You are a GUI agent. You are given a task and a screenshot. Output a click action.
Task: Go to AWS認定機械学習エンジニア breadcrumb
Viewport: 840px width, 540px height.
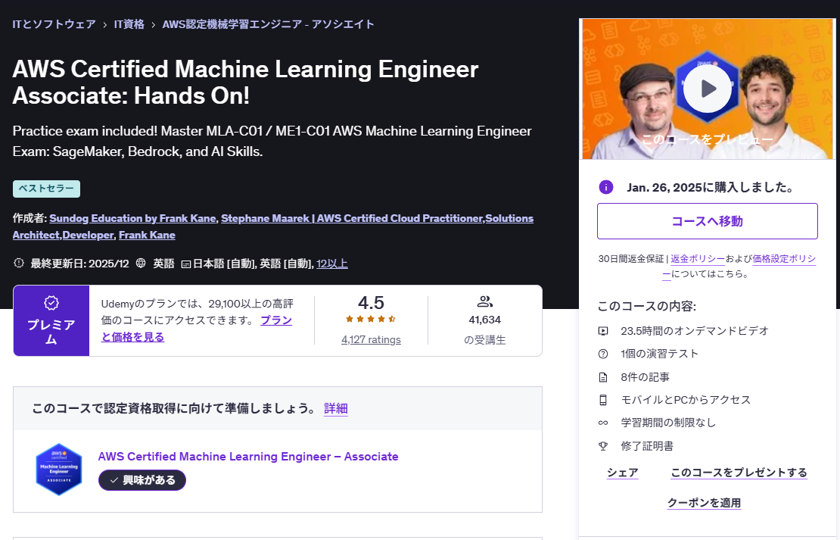click(x=268, y=24)
